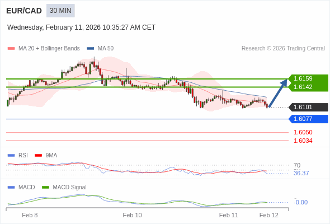Click the 9MA legend label

point(51,156)
